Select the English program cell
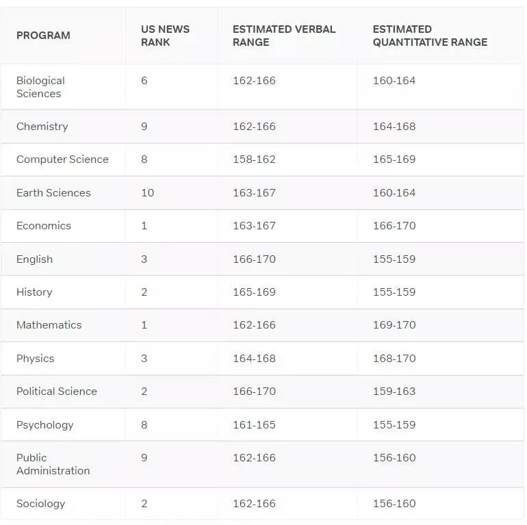The image size is (527, 525). tap(34, 259)
